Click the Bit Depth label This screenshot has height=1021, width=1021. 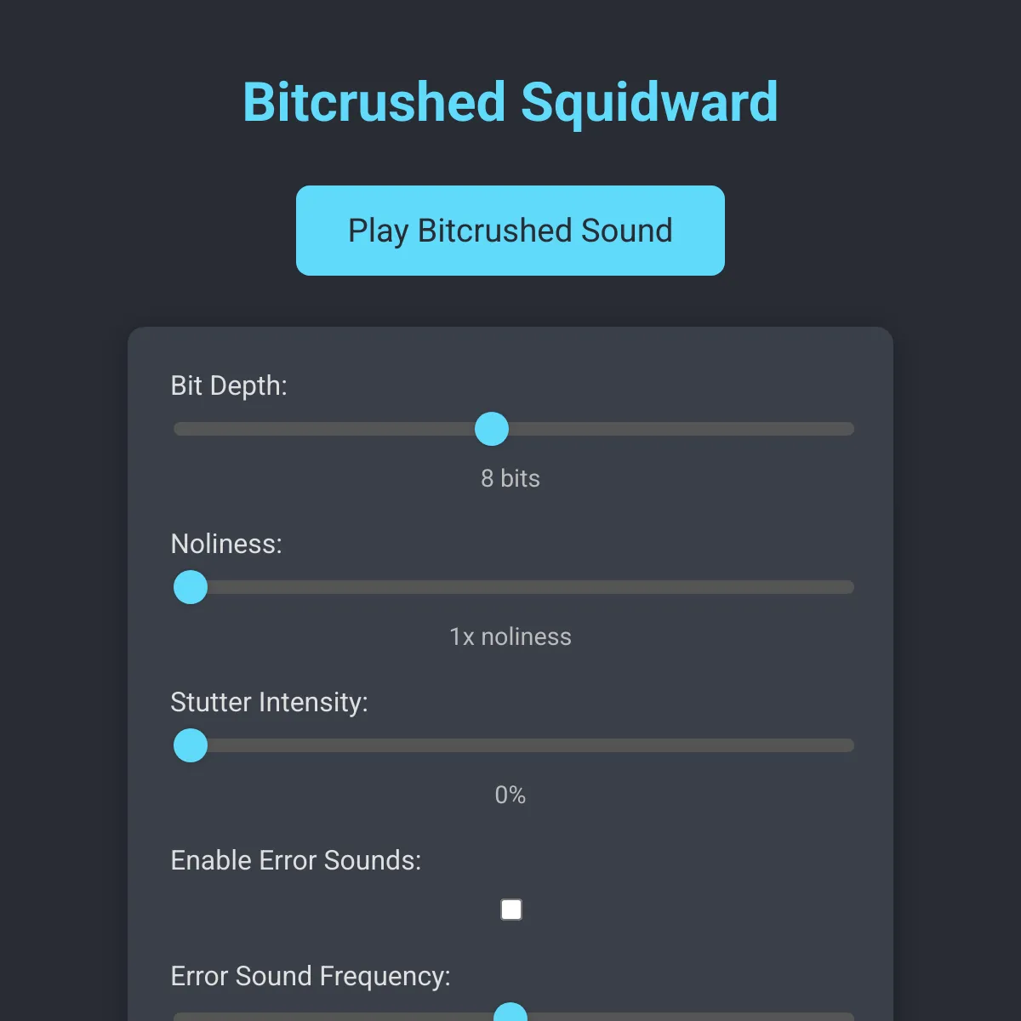[x=228, y=385]
